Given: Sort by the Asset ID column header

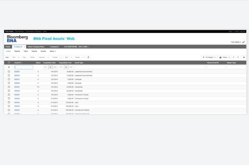Looking at the screenshot, I should (18, 63).
